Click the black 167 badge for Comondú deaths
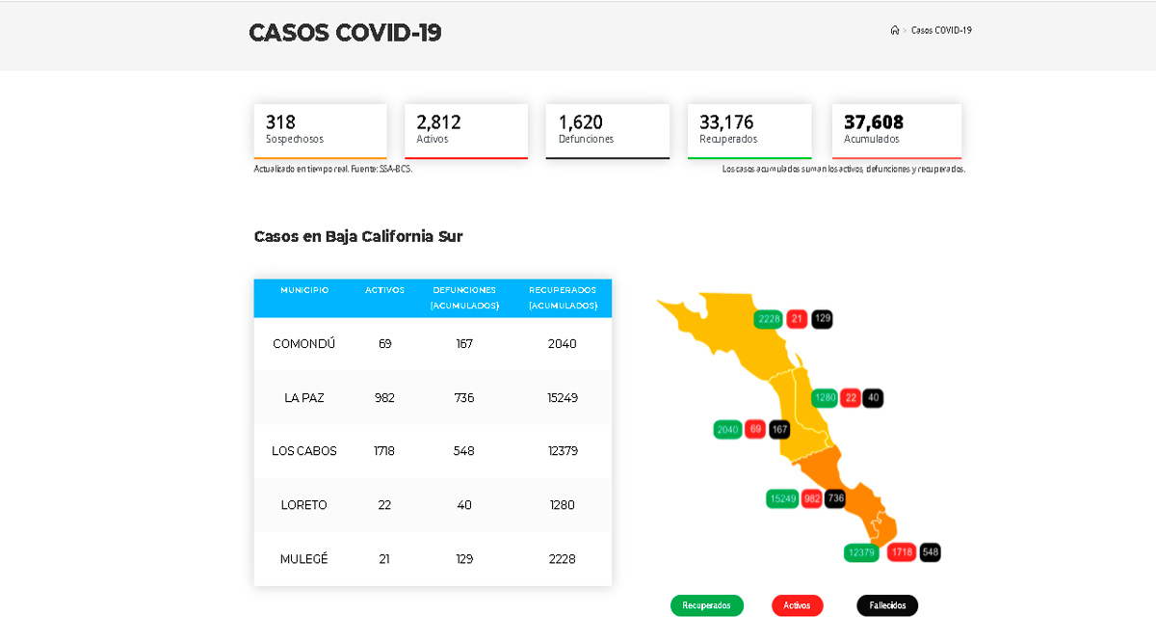Viewport: 1156px width, 642px height. 778,429
